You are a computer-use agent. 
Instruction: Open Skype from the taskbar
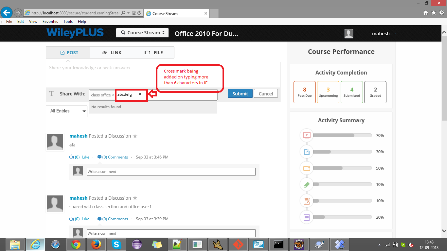click(116, 244)
